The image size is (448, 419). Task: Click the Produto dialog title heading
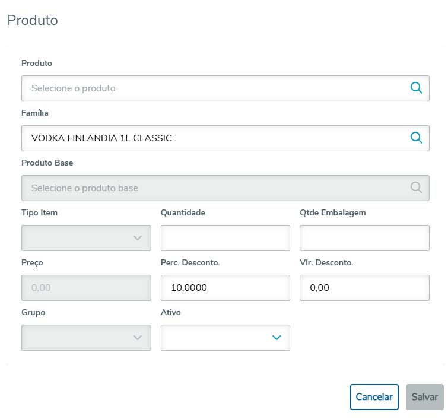32,20
